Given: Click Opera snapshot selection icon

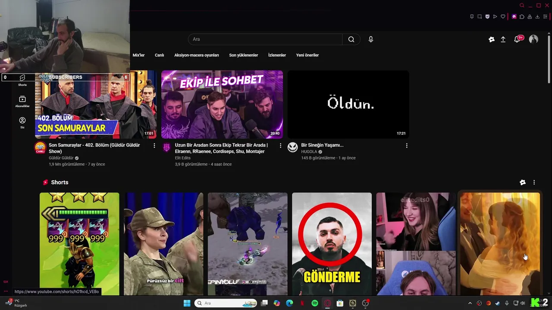Looking at the screenshot, I should (480, 17).
